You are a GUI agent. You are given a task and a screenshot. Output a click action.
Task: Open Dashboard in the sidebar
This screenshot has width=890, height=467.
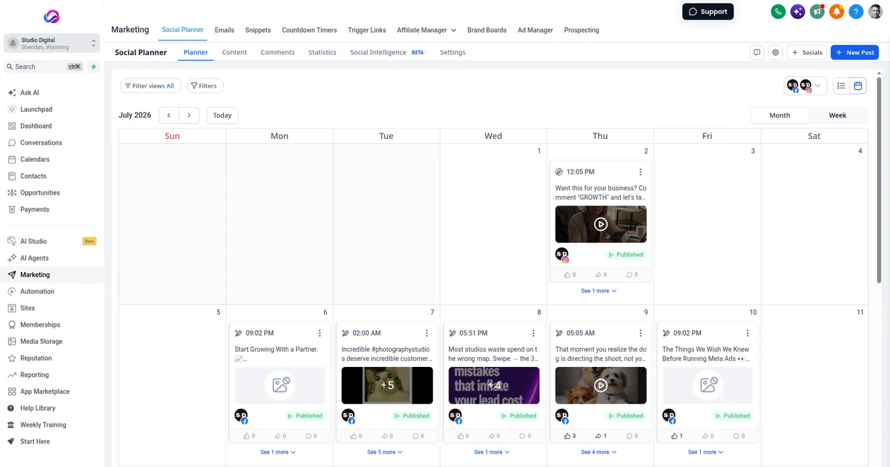click(x=35, y=126)
